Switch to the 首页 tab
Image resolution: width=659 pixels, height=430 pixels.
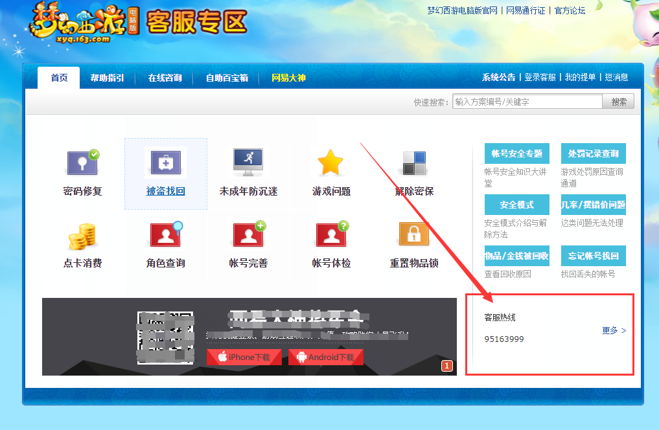pos(59,78)
